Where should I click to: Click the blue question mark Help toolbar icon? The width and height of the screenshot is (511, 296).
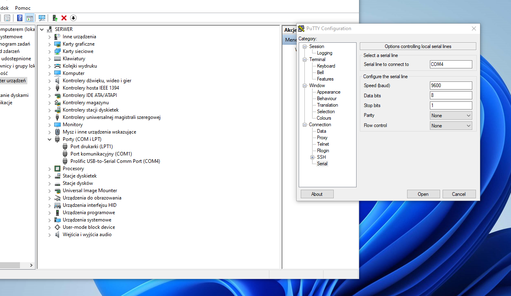[20, 18]
